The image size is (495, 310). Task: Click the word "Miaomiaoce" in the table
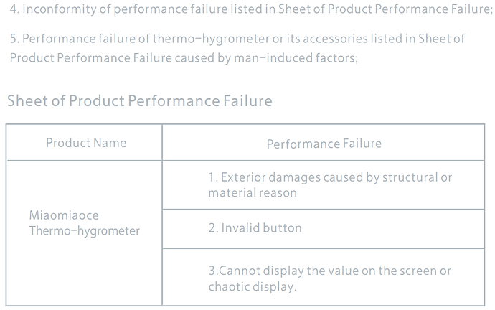click(x=64, y=215)
